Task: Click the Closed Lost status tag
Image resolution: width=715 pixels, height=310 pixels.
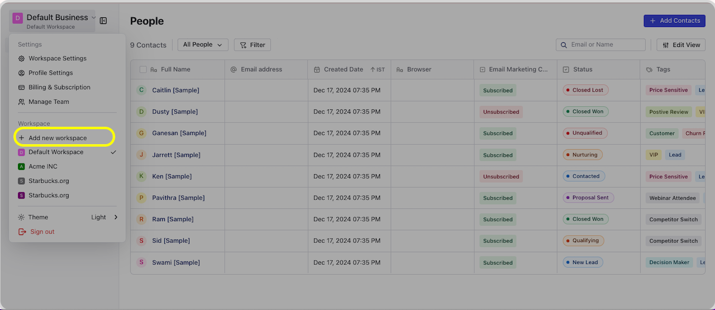Action: tap(586, 90)
